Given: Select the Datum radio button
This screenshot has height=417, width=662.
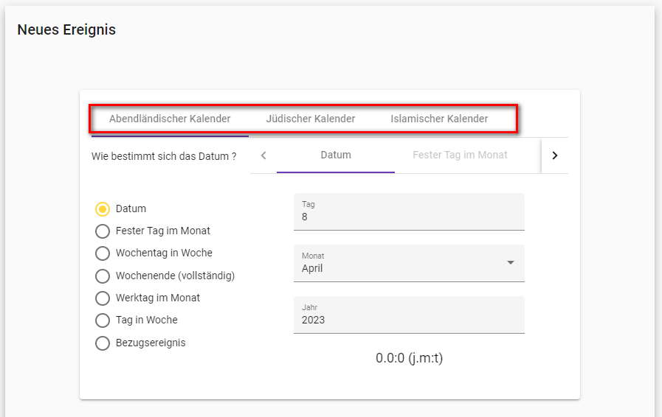Looking at the screenshot, I should pos(103,209).
